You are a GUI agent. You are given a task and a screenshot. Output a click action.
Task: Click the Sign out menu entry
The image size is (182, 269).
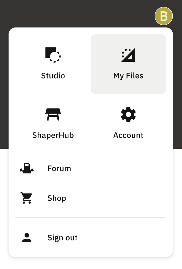coord(62,238)
